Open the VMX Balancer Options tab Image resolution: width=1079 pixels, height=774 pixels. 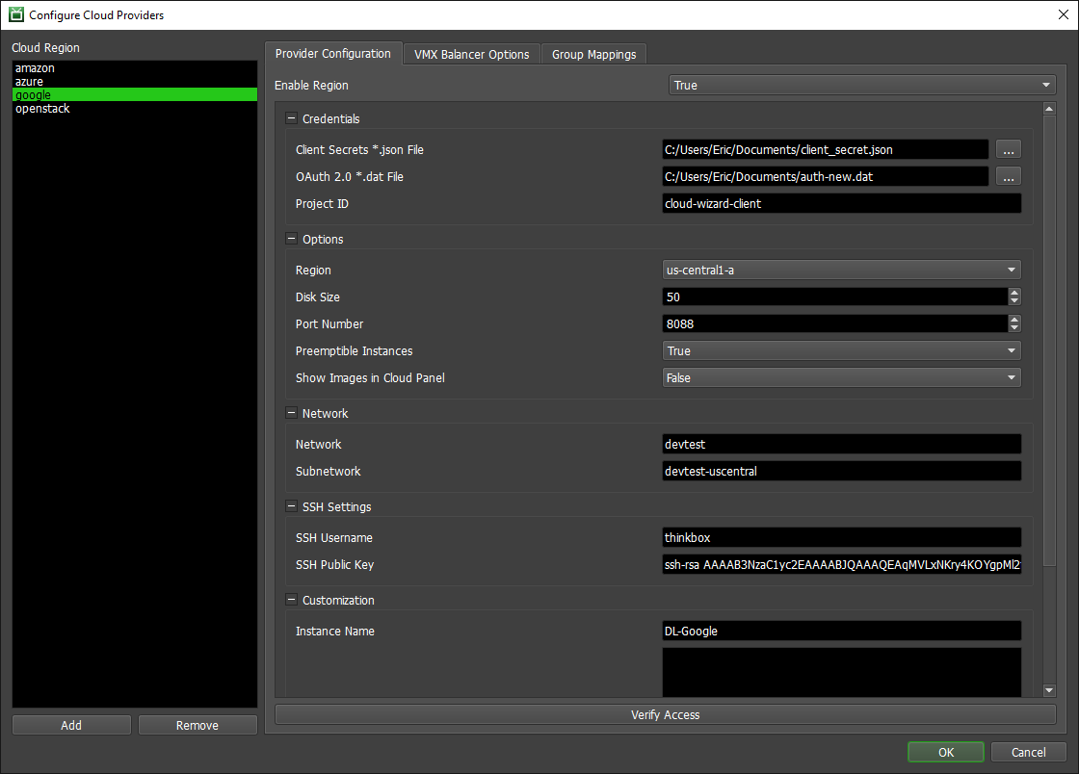click(x=471, y=54)
